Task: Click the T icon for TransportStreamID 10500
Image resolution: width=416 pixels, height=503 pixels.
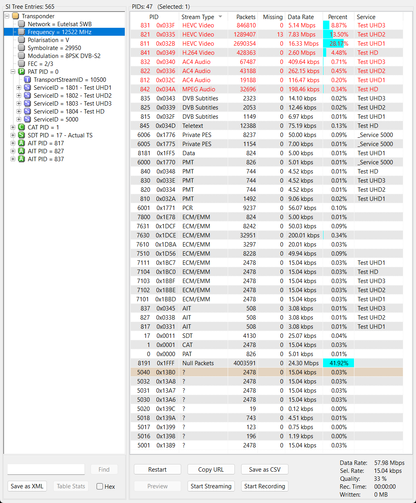Action: 27,80
